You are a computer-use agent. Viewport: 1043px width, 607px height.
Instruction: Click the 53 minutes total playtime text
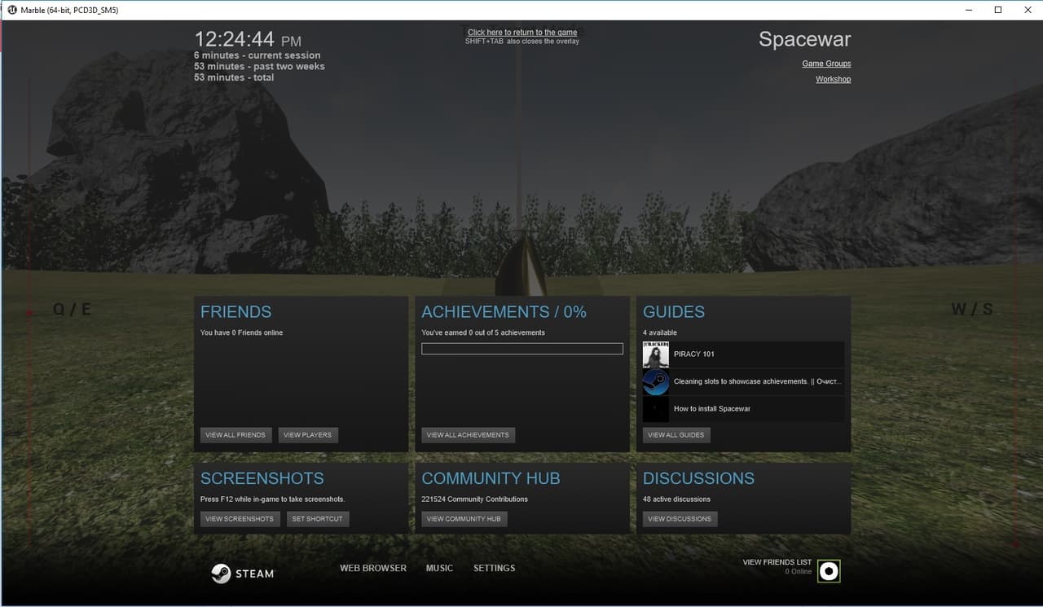pos(234,77)
